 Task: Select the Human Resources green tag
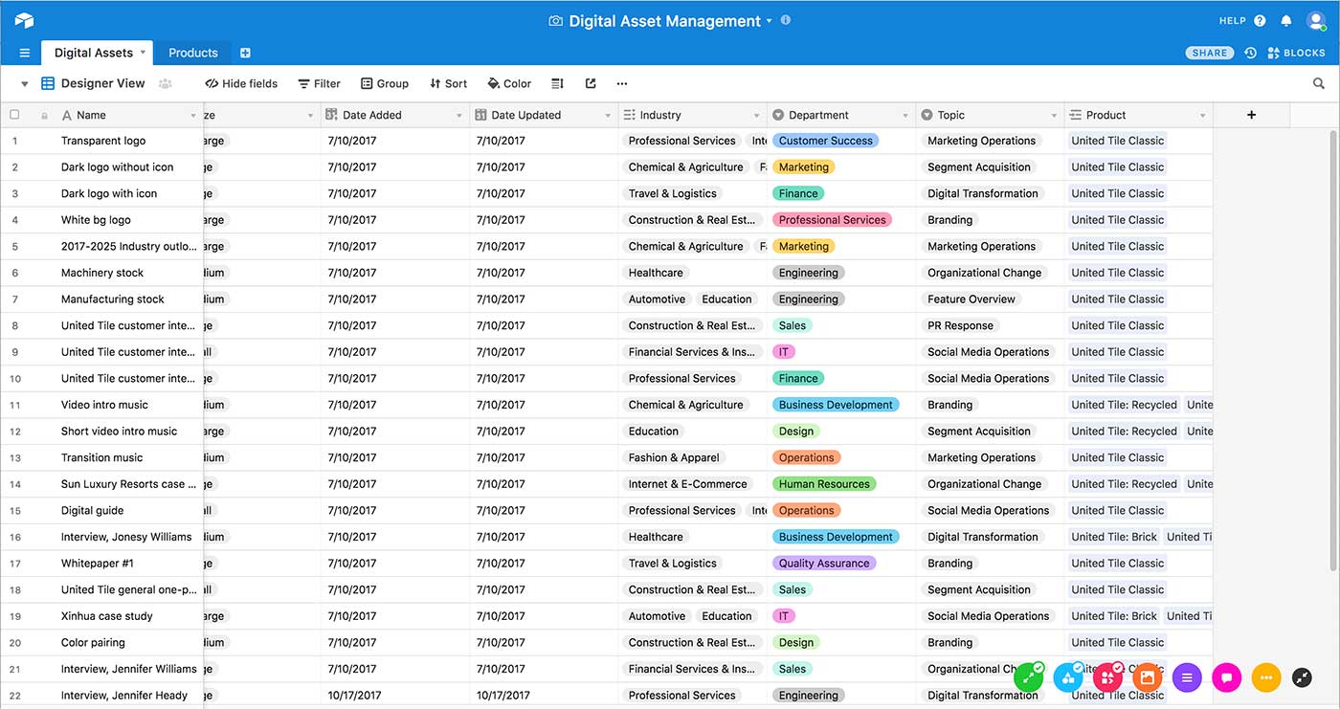pos(824,484)
